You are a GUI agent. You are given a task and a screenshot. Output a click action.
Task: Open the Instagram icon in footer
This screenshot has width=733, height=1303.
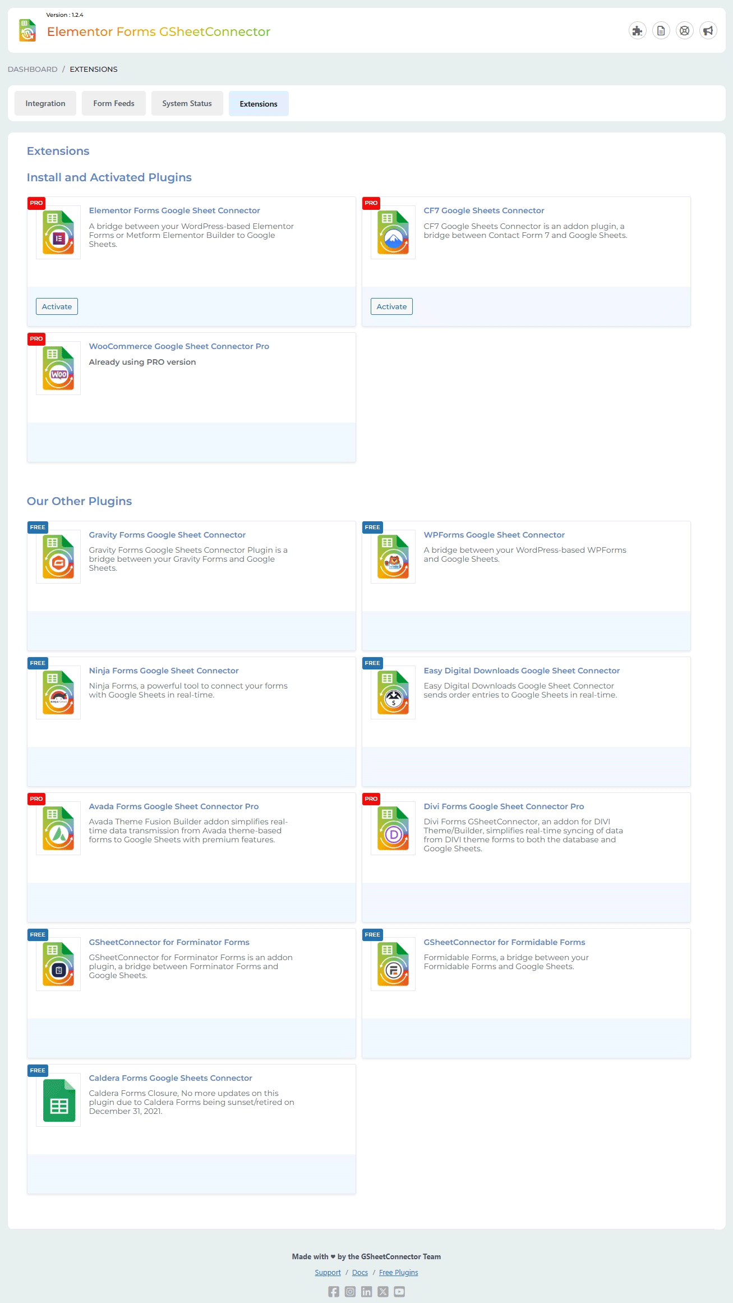[350, 1291]
